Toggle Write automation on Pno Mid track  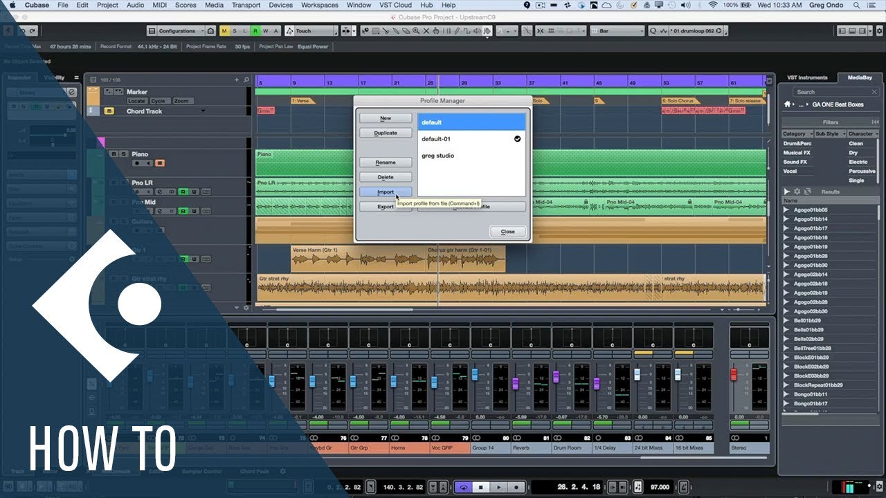tap(195, 211)
